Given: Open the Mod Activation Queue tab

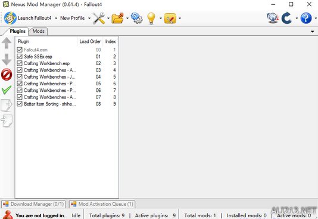Looking at the screenshot, I should [x=102, y=204].
